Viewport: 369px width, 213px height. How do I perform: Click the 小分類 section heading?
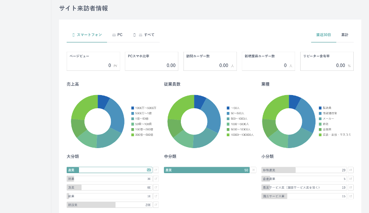[x=268, y=156]
